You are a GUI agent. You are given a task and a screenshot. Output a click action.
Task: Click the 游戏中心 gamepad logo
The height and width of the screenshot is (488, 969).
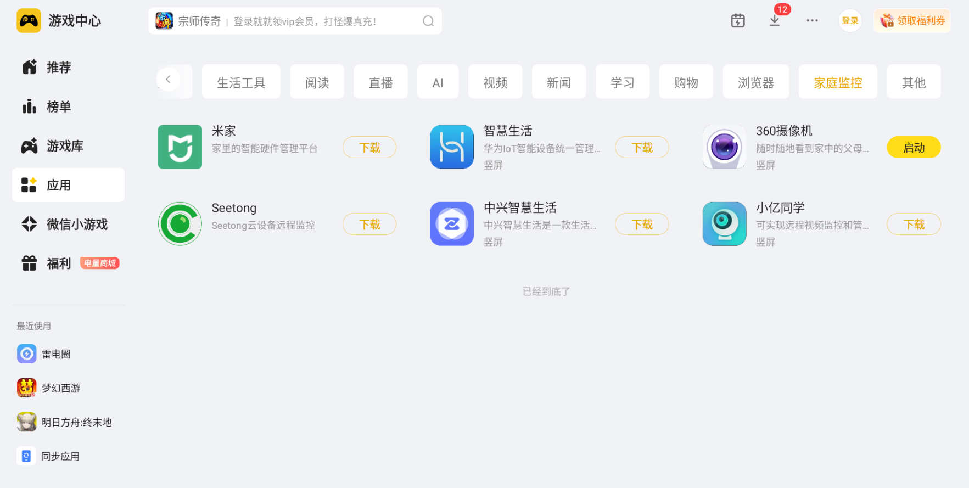pyautogui.click(x=29, y=21)
